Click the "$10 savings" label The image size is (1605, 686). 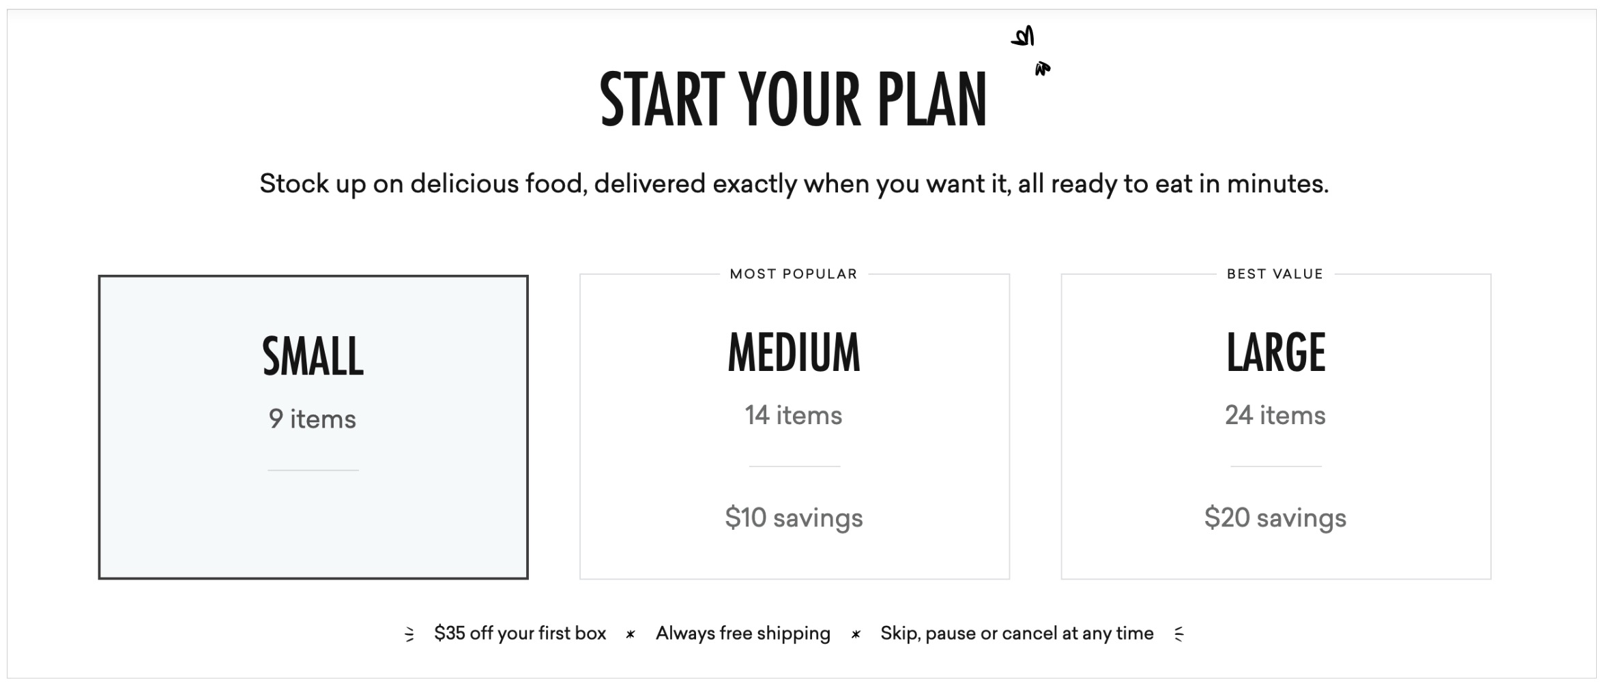click(x=794, y=518)
